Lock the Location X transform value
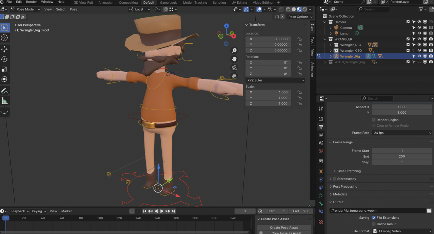The height and width of the screenshot is (234, 434). [299, 39]
